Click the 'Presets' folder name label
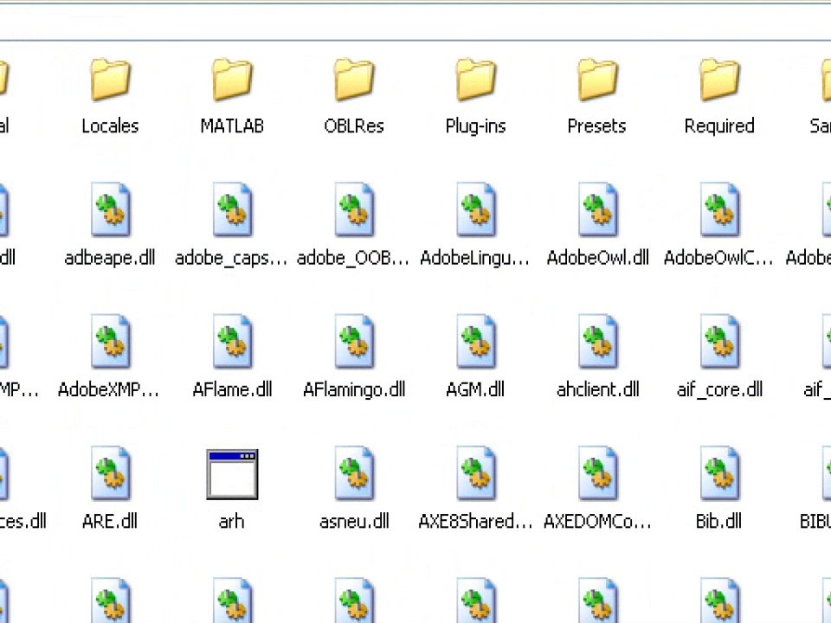Viewport: 831px width, 623px height. point(596,126)
